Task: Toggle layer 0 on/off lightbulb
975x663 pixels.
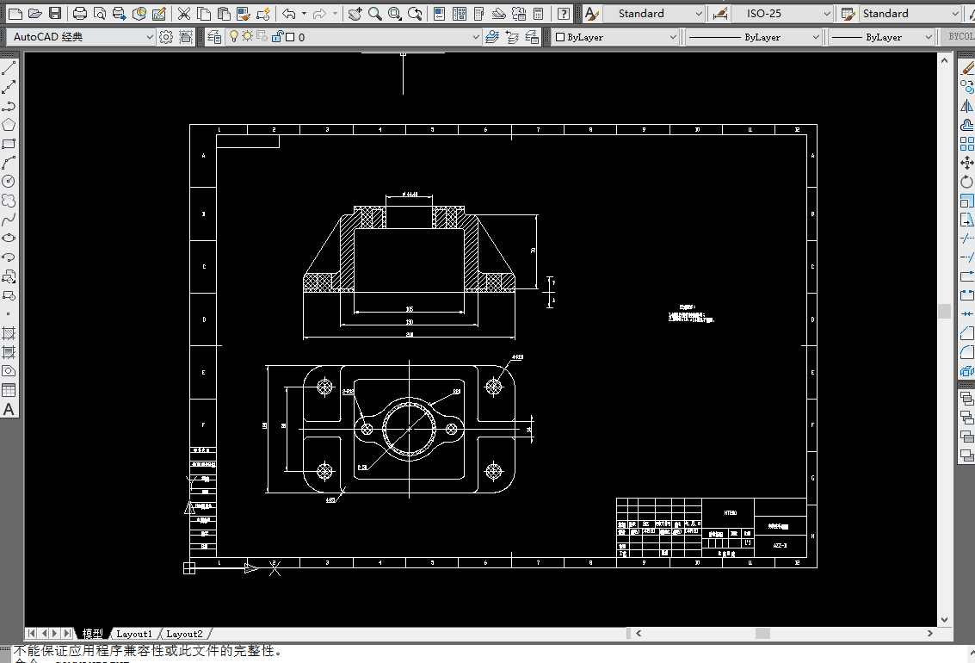Action: (234, 36)
